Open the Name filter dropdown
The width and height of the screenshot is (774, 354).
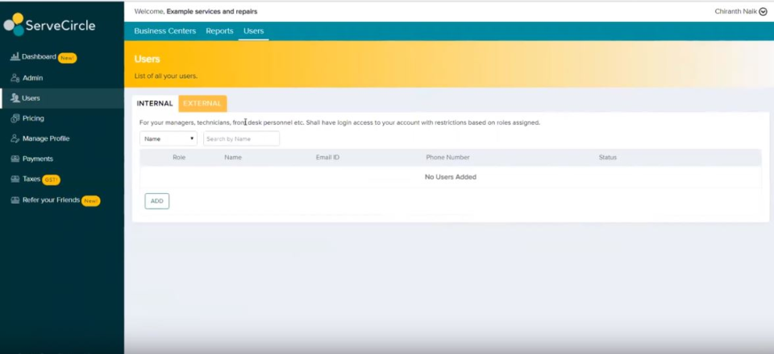169,138
